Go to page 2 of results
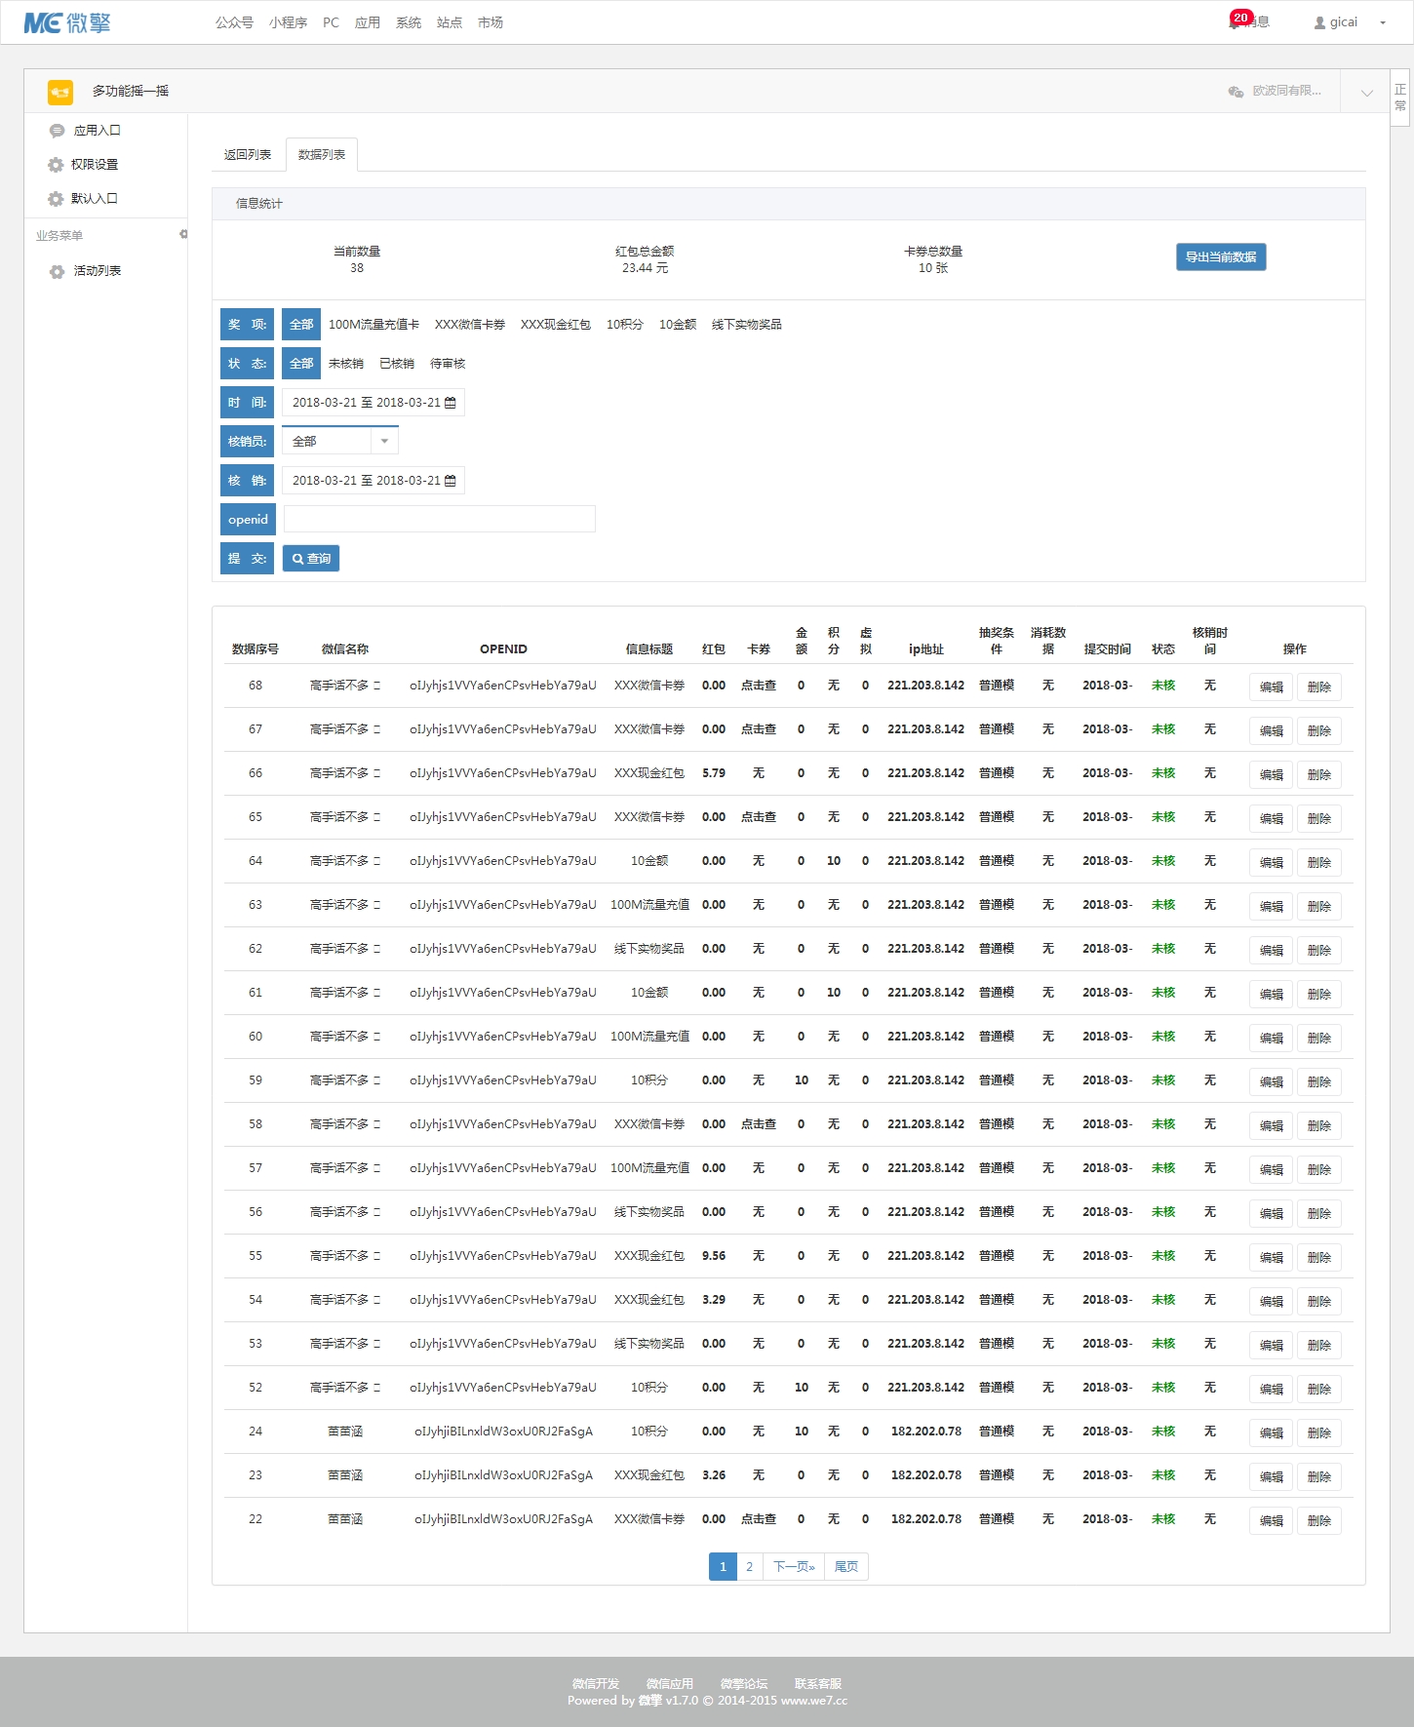Image resolution: width=1414 pixels, height=1727 pixels. coord(749,1567)
